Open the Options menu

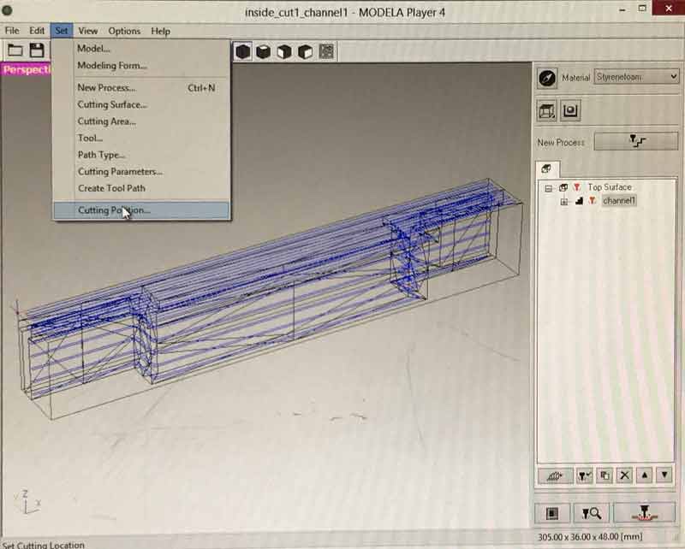[x=124, y=31]
